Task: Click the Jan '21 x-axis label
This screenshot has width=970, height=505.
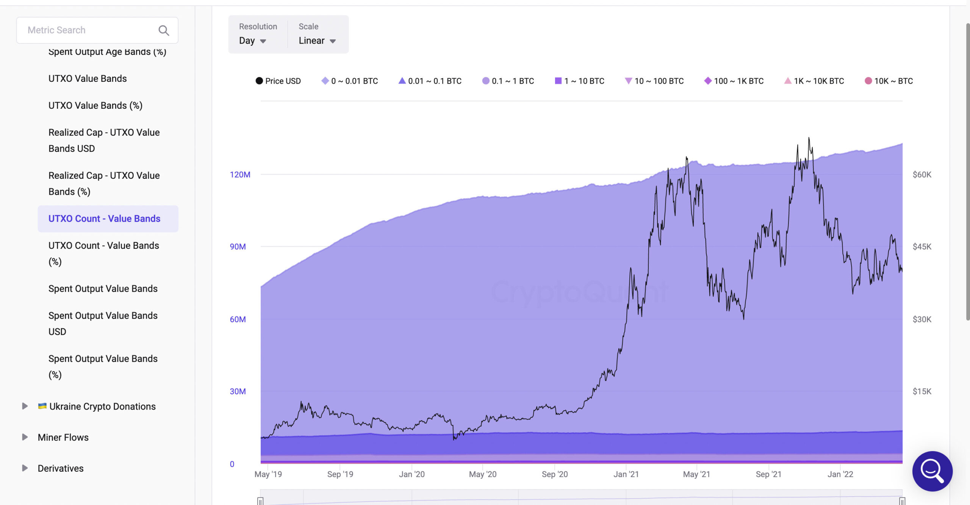Action: coord(626,474)
